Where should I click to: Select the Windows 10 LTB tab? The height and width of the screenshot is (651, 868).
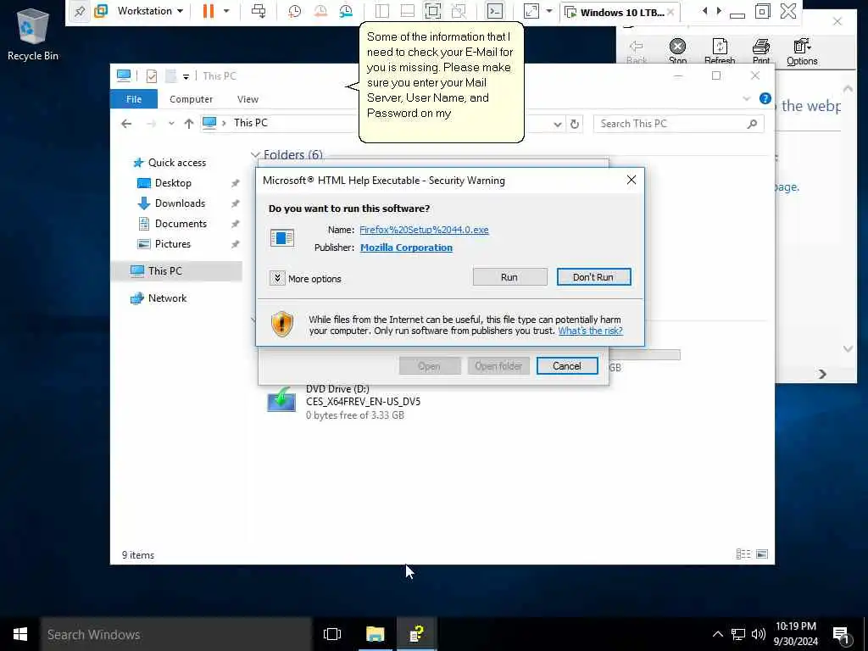click(x=619, y=12)
